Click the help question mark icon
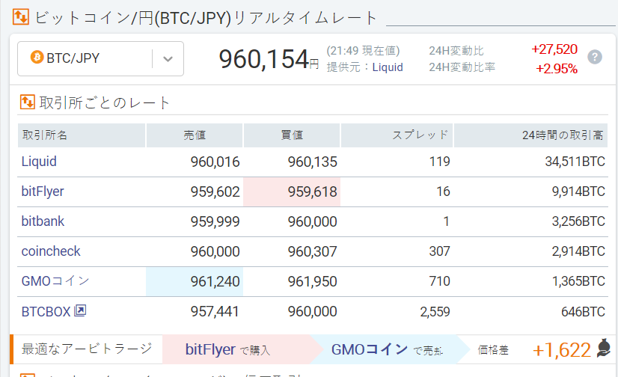 [595, 58]
